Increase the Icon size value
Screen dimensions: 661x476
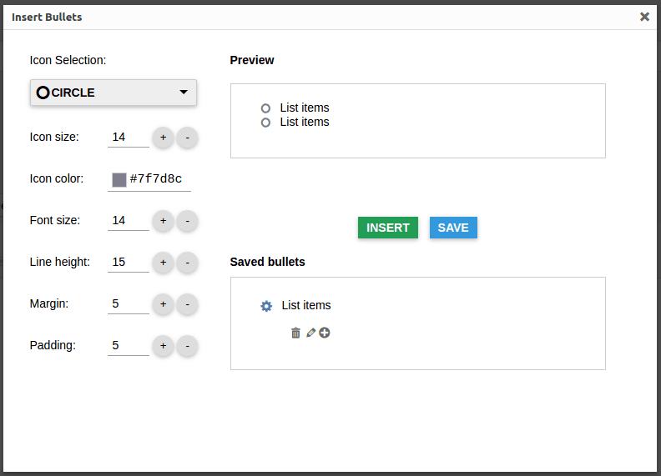pos(163,137)
